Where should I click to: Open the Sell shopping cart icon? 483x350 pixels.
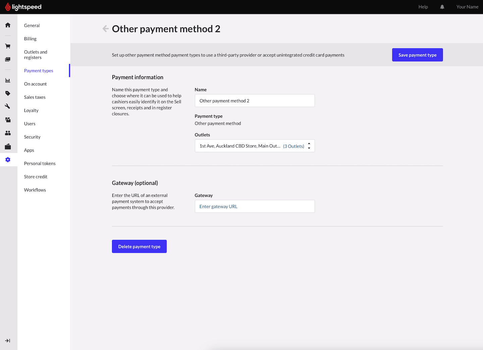tap(8, 46)
